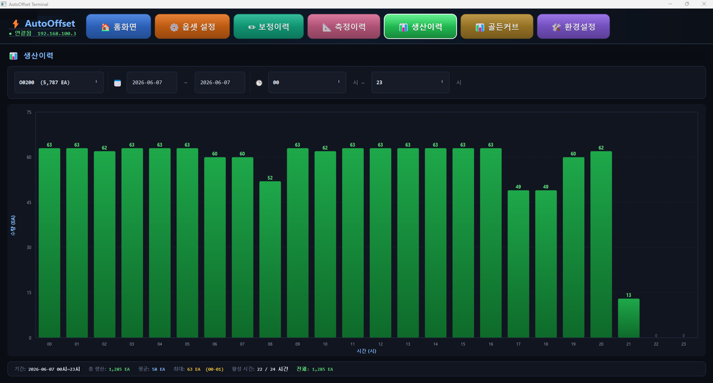713x383 pixels.
Task: Click the clock icon before hour selector
Action: 259,83
